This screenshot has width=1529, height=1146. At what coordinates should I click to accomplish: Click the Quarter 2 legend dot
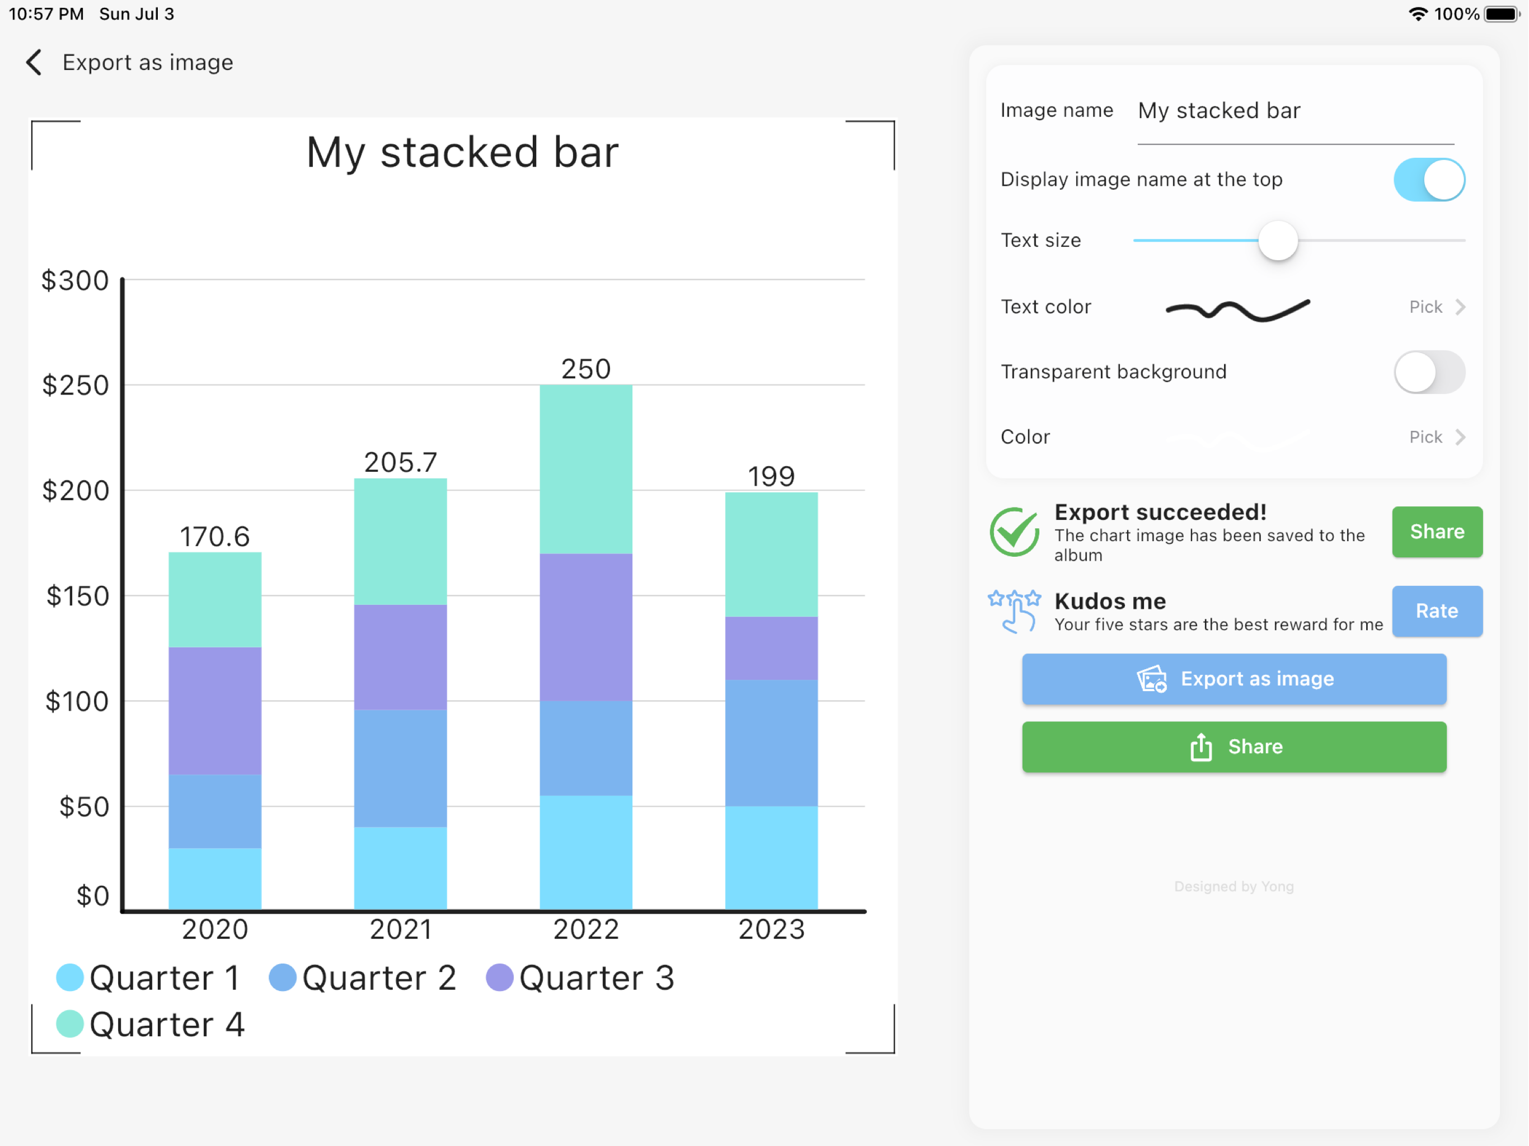pyautogui.click(x=283, y=976)
